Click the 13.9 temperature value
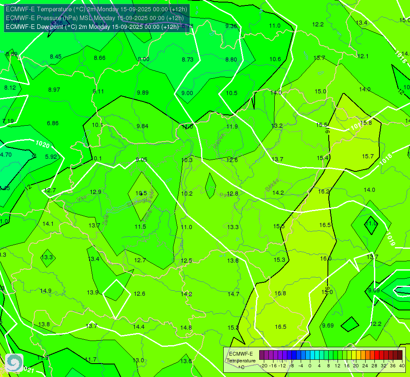Image resolution: width=410 pixels, height=377 pixels. [93, 292]
